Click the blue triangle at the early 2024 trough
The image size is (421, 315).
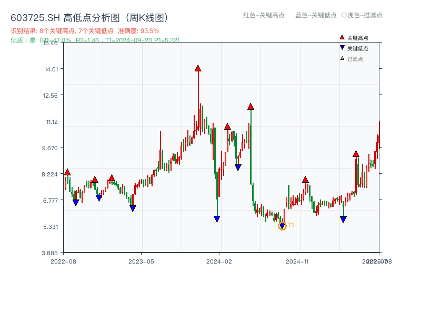coord(217,218)
